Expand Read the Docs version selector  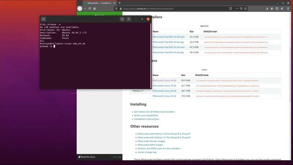tap(116, 157)
